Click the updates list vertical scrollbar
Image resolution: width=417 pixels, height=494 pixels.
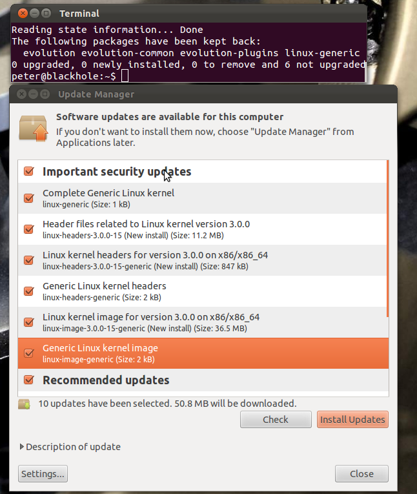pos(387,239)
